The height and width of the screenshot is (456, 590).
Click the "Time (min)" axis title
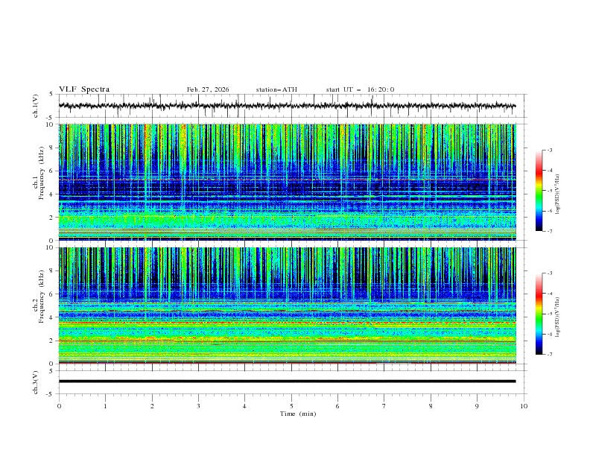click(x=298, y=414)
